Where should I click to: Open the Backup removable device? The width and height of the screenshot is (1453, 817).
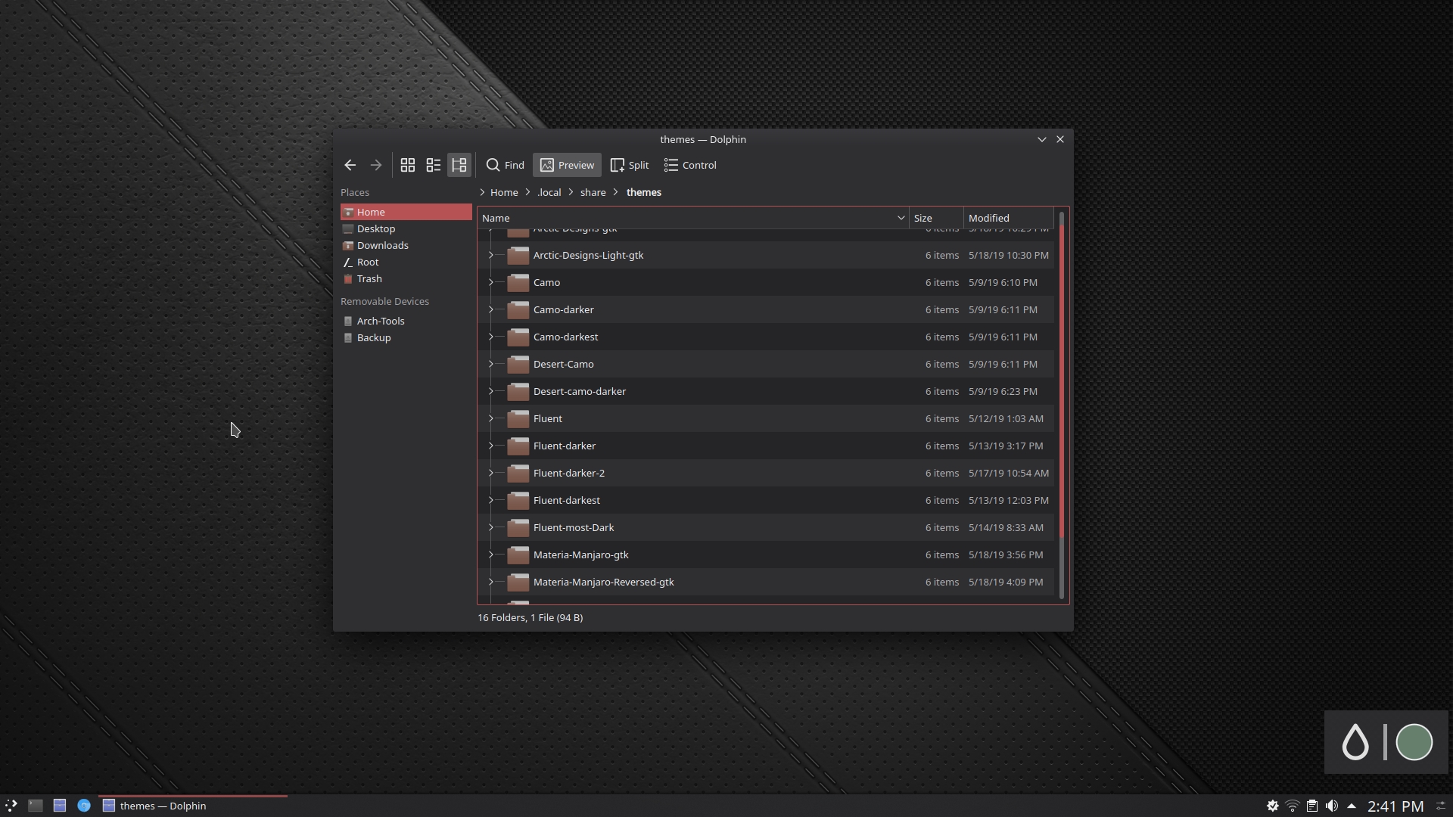pos(406,337)
